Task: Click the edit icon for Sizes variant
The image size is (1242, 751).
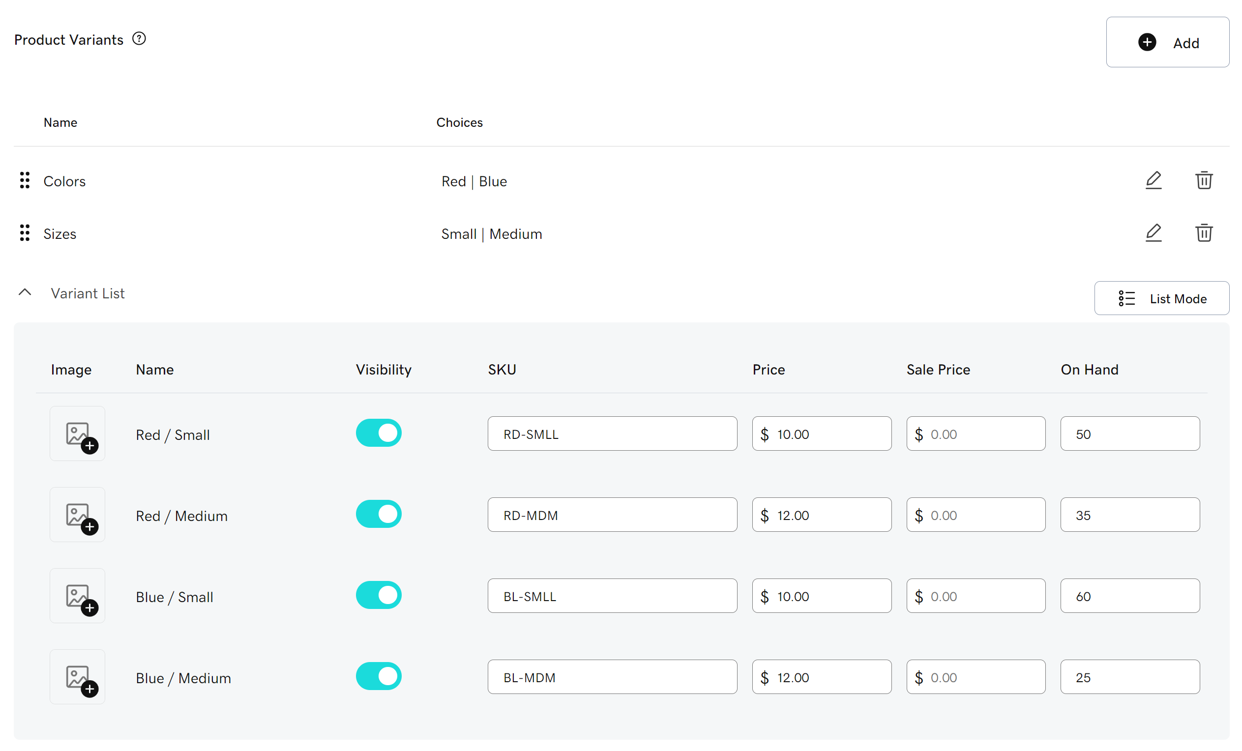Action: click(x=1153, y=233)
